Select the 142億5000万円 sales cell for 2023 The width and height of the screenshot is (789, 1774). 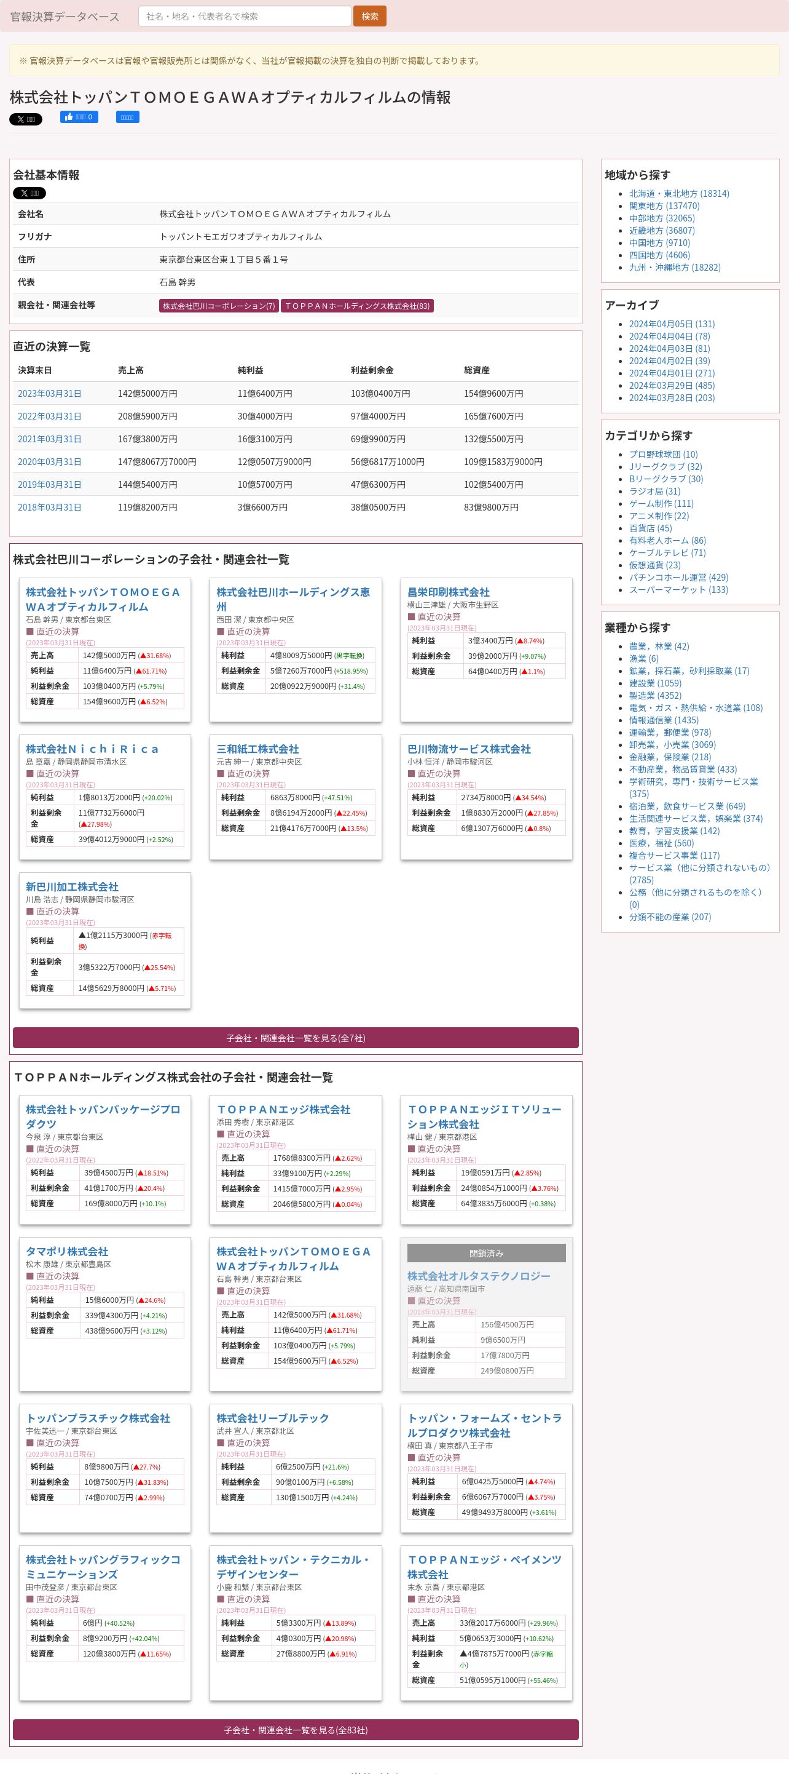pos(147,393)
